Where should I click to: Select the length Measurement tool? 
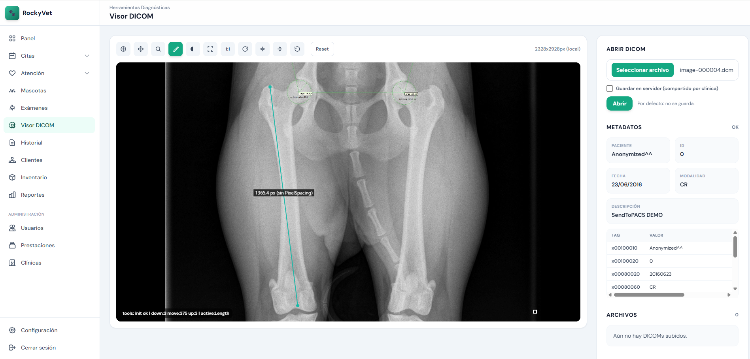pyautogui.click(x=175, y=49)
